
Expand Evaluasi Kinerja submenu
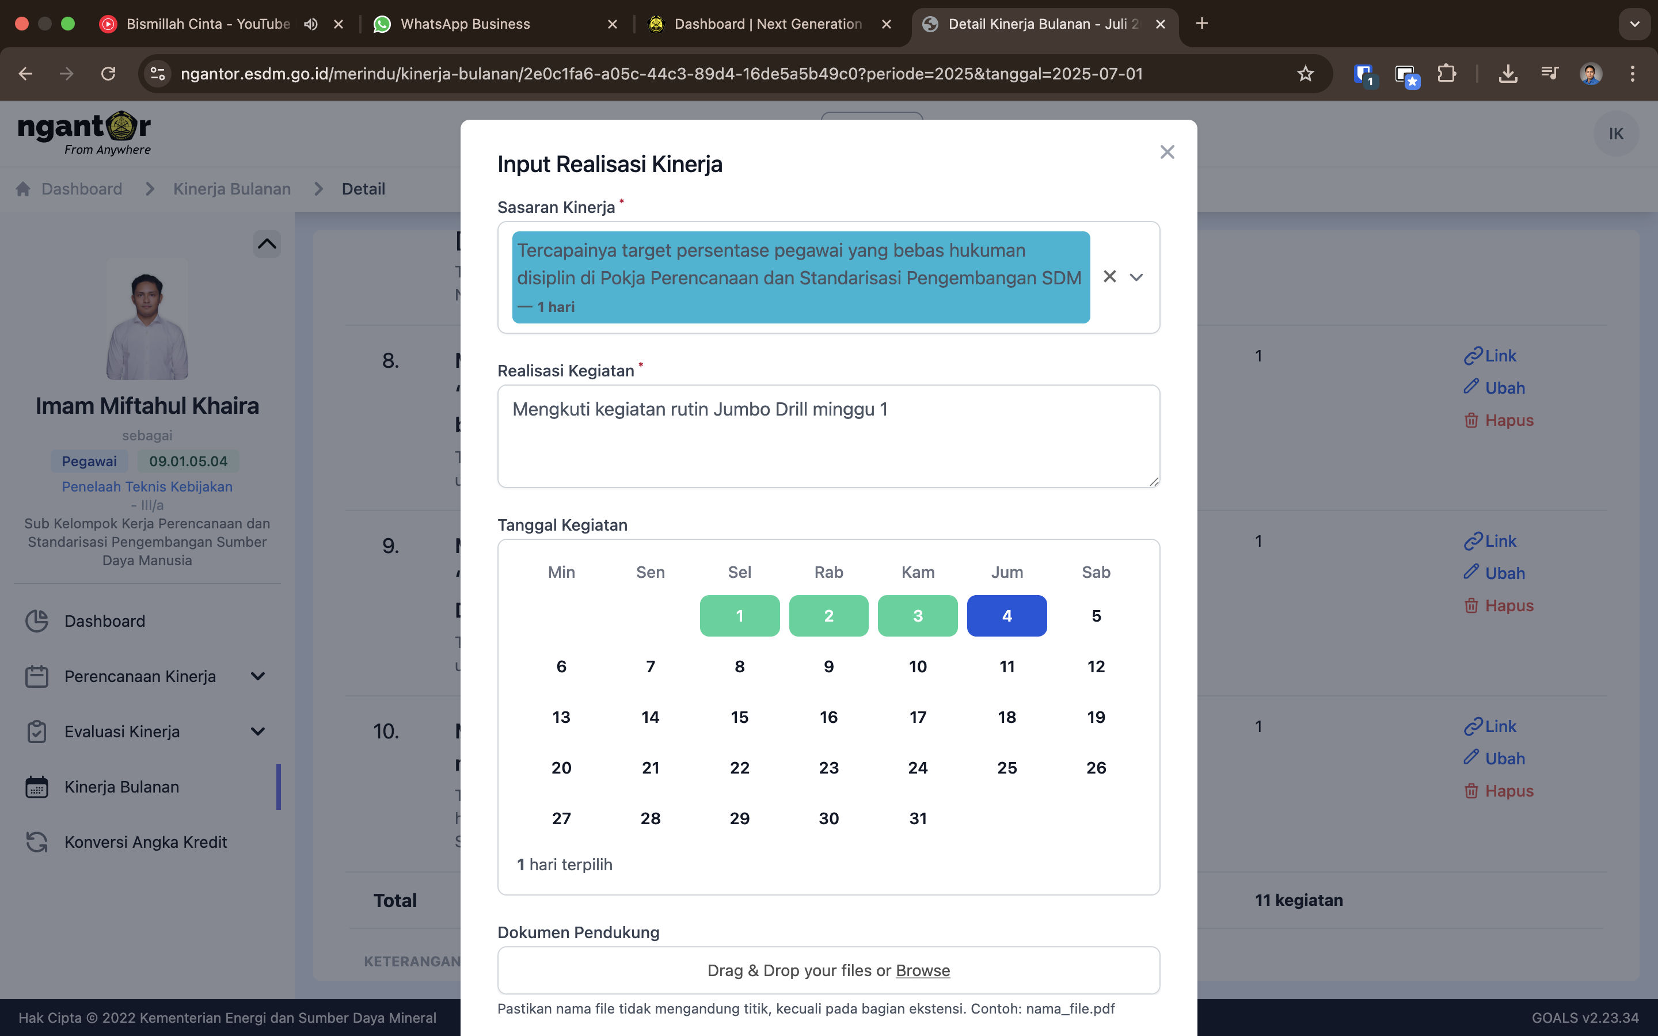[257, 731]
